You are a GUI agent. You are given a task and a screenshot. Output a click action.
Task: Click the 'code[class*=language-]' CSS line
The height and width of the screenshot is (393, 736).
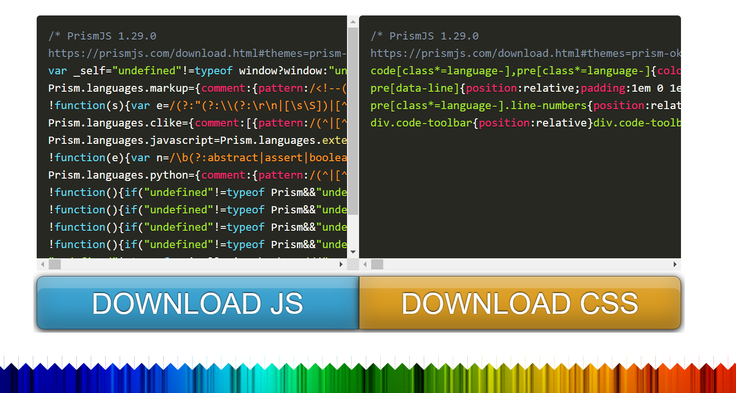pos(526,70)
